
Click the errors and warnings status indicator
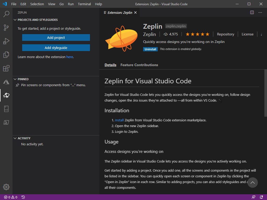coord(10,197)
